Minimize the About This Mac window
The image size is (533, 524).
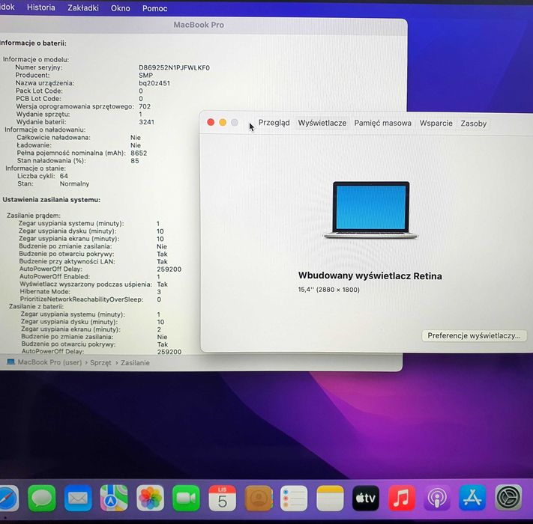click(223, 122)
